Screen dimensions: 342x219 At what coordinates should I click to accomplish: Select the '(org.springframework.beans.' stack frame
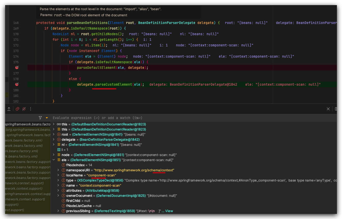[x=28, y=130]
